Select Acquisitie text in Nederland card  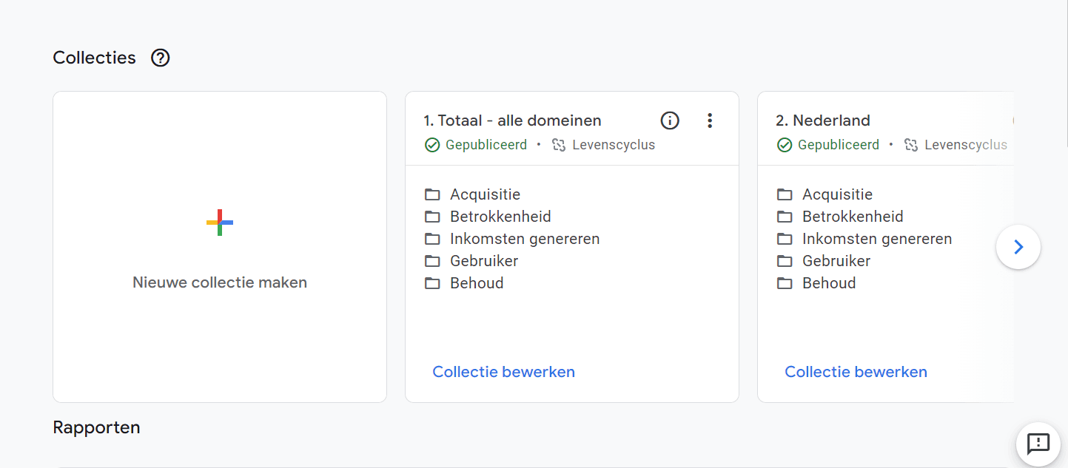[837, 194]
